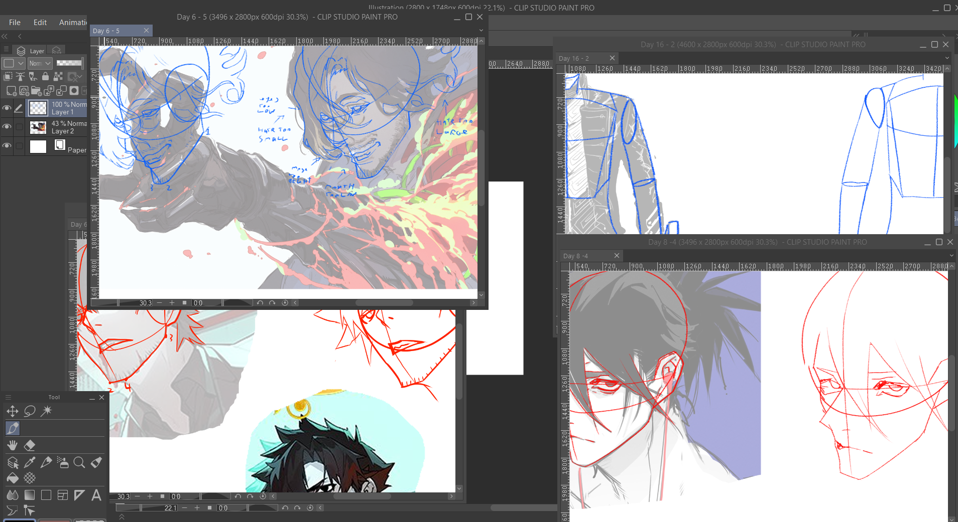Select the Ruler tool
Image resolution: width=958 pixels, height=522 pixels.
[79, 495]
